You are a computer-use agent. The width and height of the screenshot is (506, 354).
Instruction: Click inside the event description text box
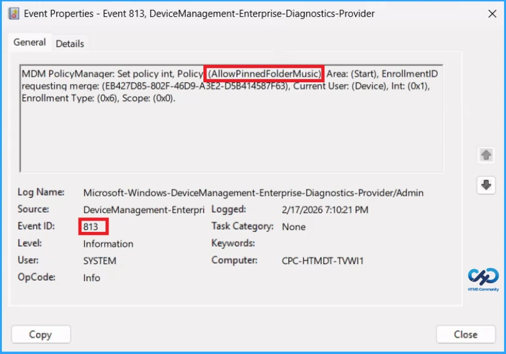[x=231, y=118]
